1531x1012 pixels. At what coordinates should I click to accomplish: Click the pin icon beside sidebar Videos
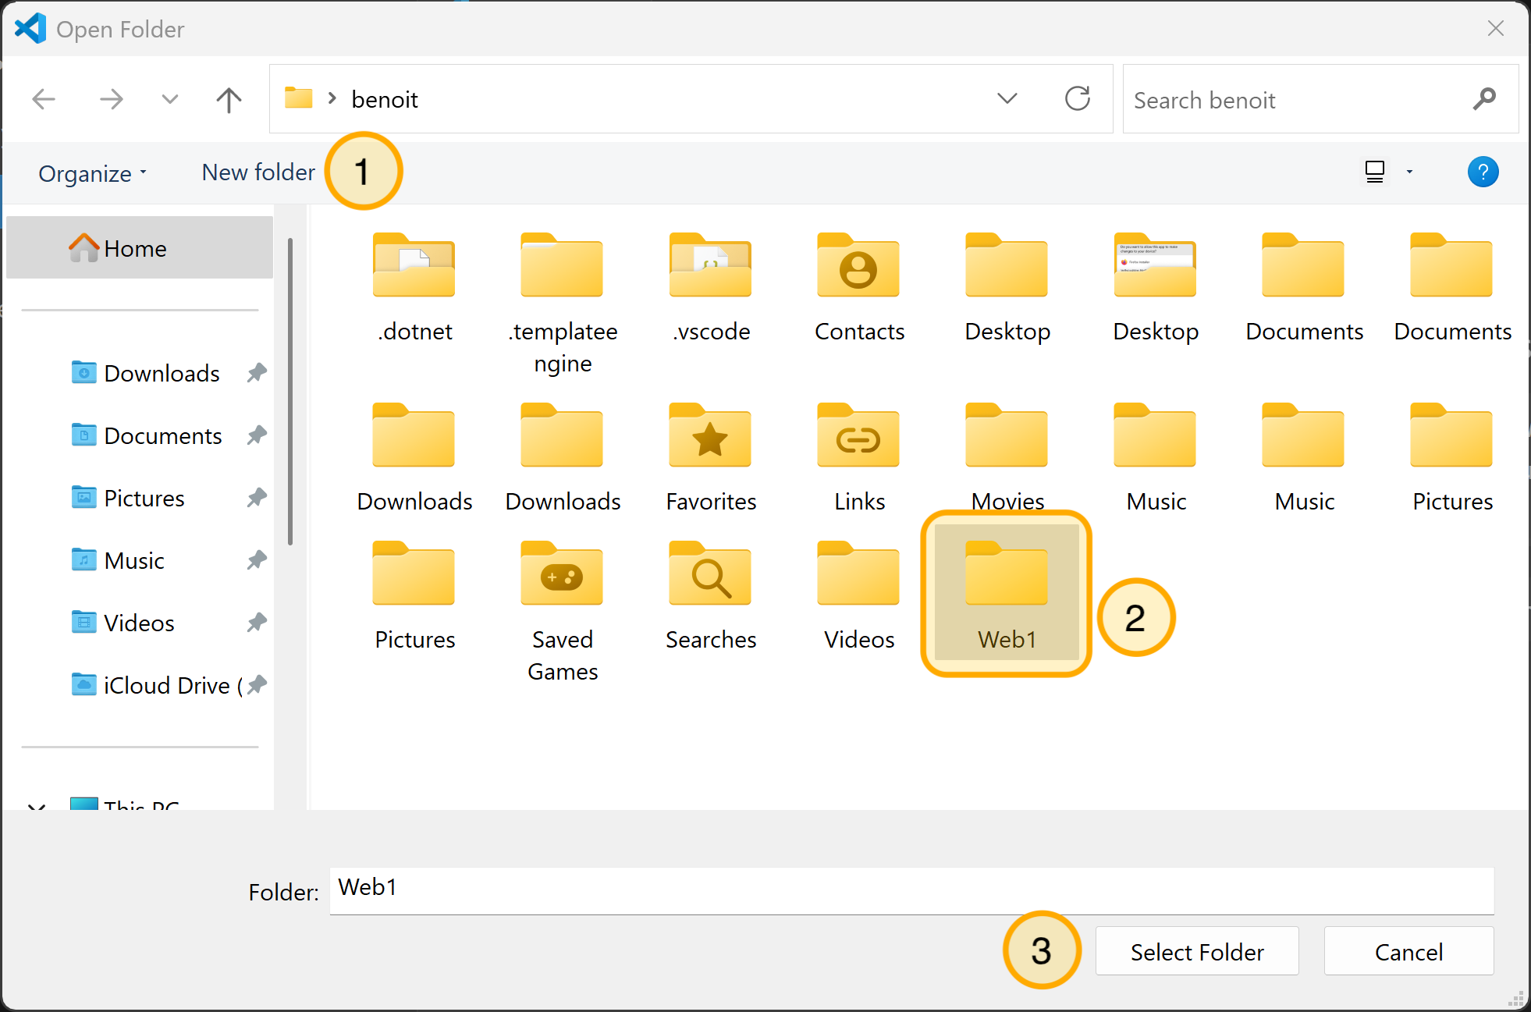click(257, 623)
